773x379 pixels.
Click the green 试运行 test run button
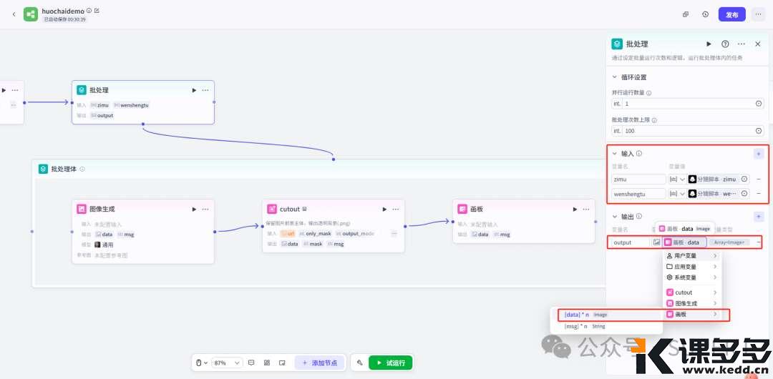tap(390, 363)
